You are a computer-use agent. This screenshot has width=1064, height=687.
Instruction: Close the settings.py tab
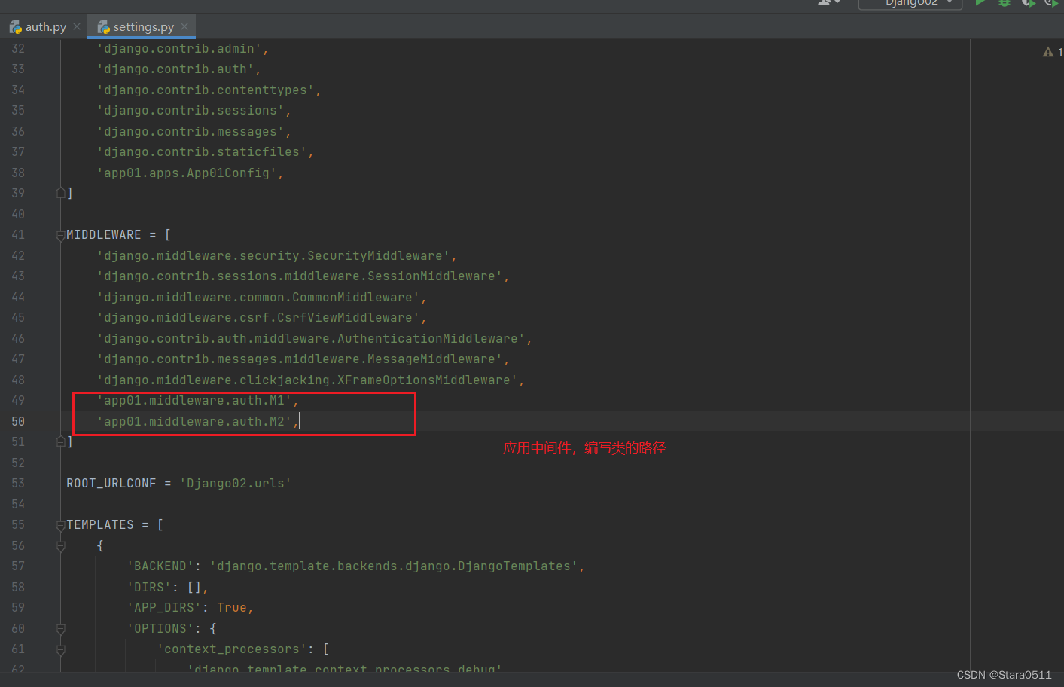(184, 26)
